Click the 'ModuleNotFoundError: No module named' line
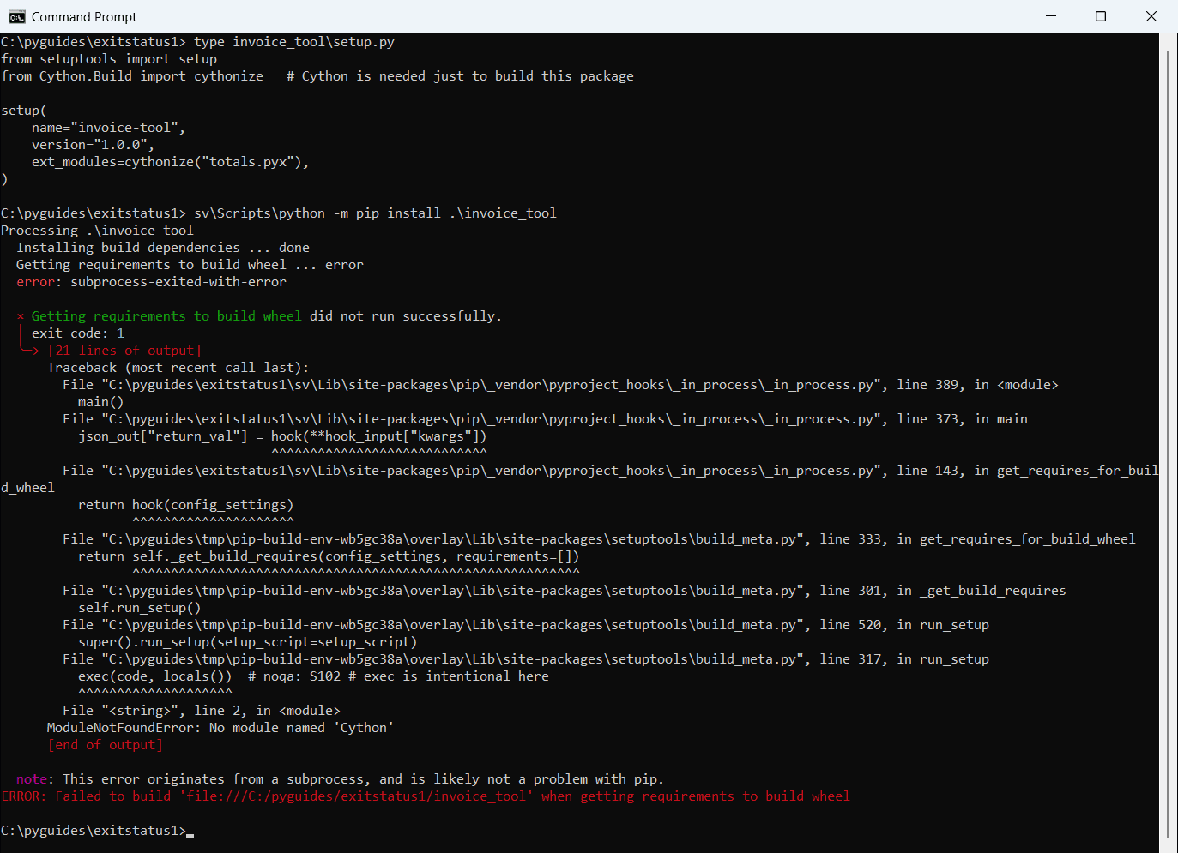1178x853 pixels. tap(220, 728)
